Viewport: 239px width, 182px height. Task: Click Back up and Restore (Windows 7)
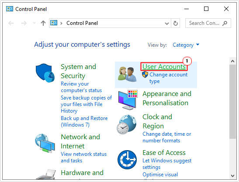(x=84, y=121)
